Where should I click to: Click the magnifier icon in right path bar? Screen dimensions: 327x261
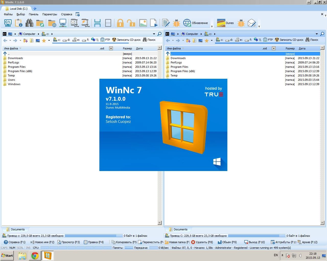[x=322, y=34]
